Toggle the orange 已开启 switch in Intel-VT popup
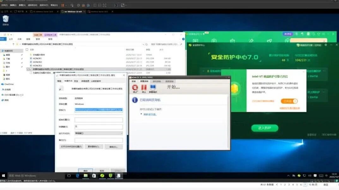339x190 pixels. [x=289, y=101]
